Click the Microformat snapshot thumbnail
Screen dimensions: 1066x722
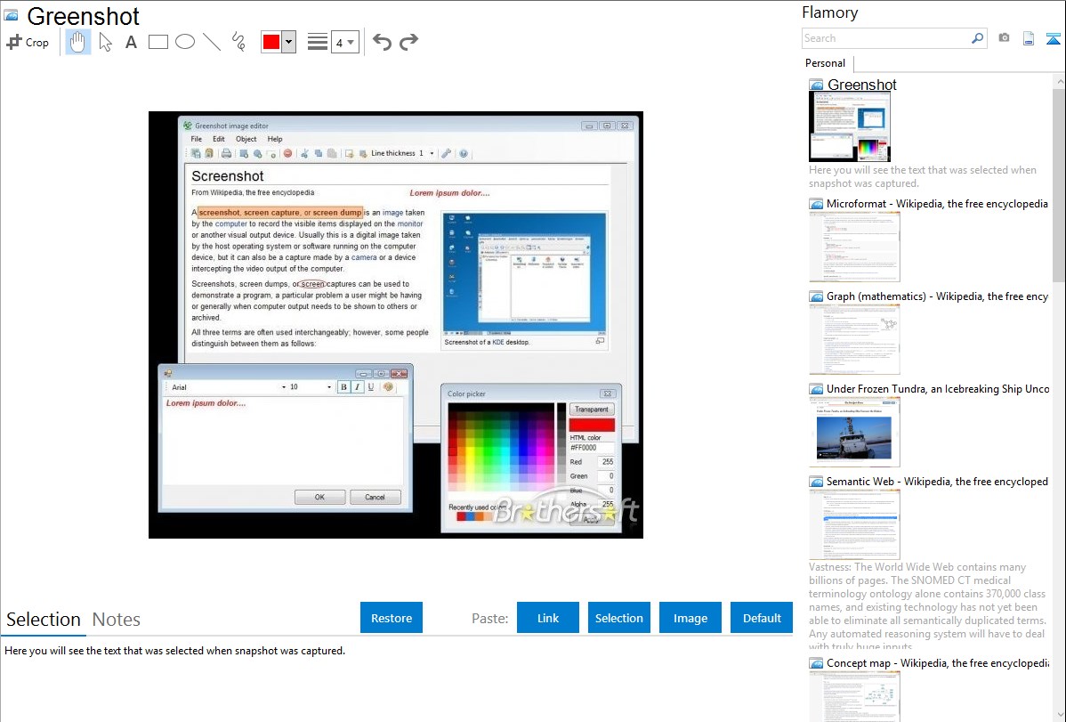[854, 247]
